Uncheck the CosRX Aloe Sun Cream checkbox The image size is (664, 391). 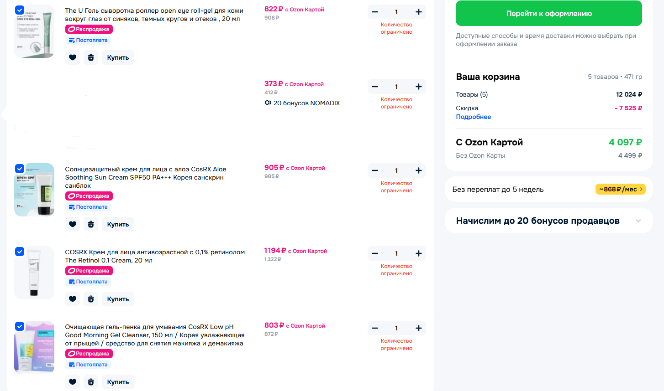click(20, 169)
